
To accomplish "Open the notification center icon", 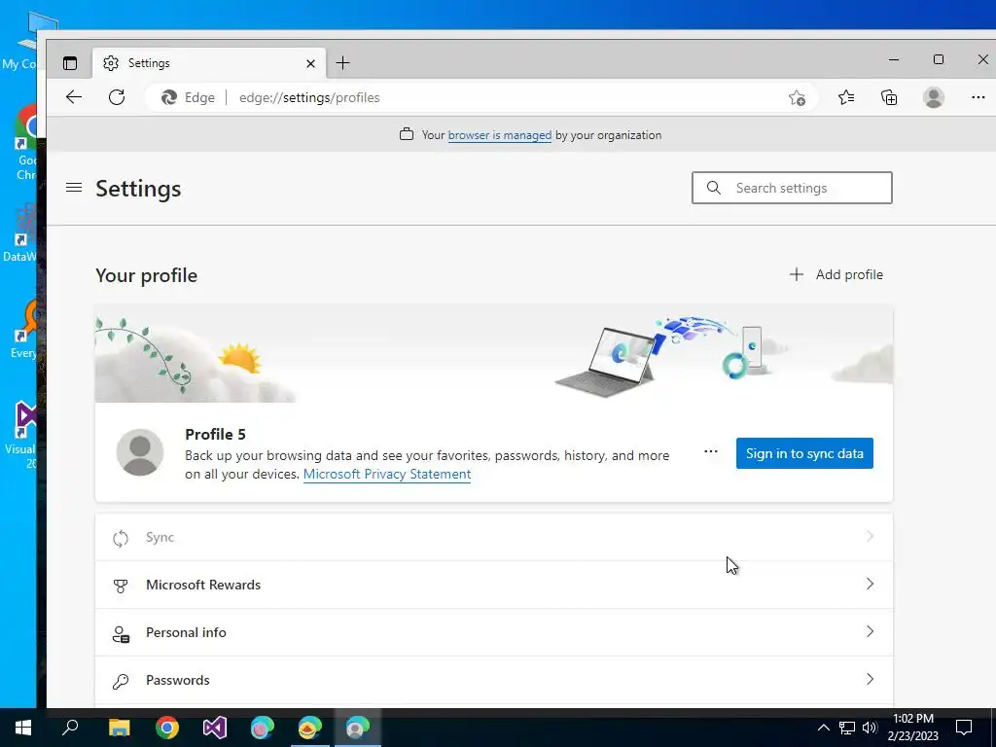I will pos(964,728).
